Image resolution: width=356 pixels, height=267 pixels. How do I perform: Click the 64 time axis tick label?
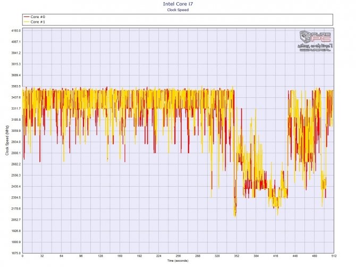click(x=61, y=256)
